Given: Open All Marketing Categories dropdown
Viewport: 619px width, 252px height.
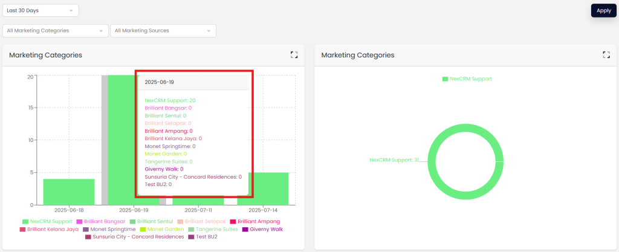Looking at the screenshot, I should coord(56,31).
